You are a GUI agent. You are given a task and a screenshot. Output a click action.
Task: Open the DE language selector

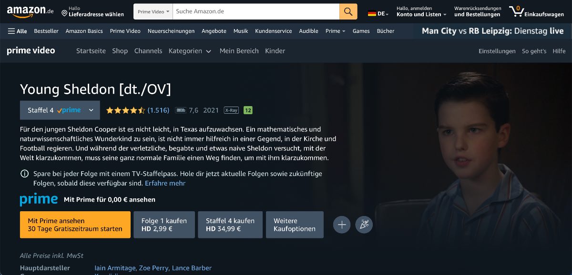click(x=378, y=14)
